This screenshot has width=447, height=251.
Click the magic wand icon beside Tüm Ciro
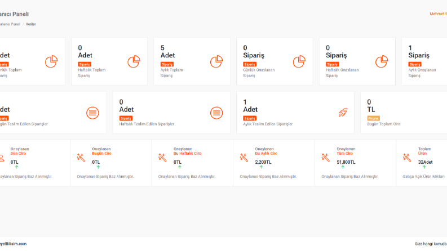326,158
